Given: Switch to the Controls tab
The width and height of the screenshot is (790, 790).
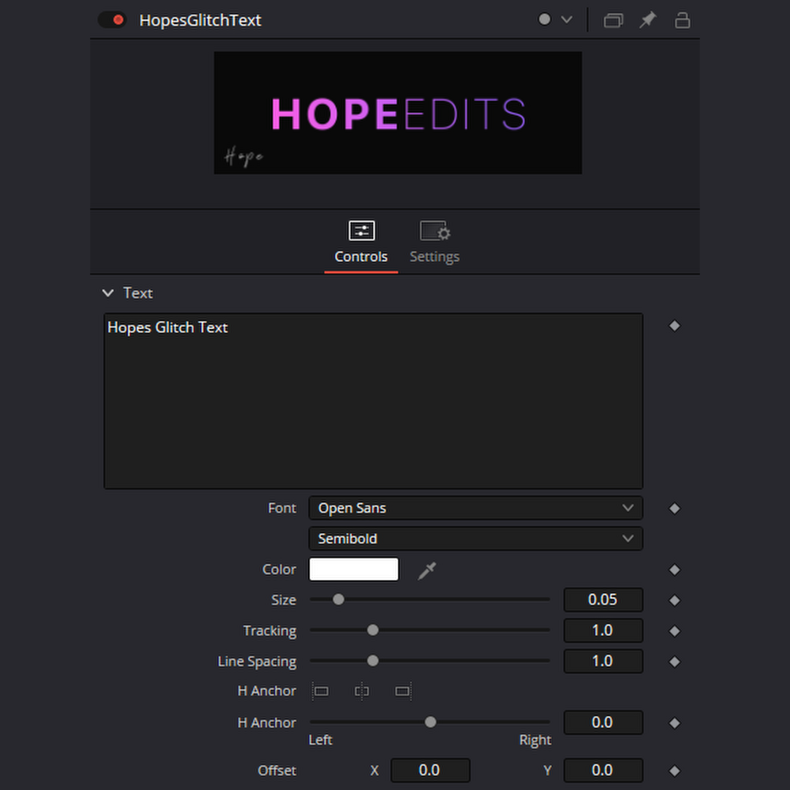Looking at the screenshot, I should (361, 244).
